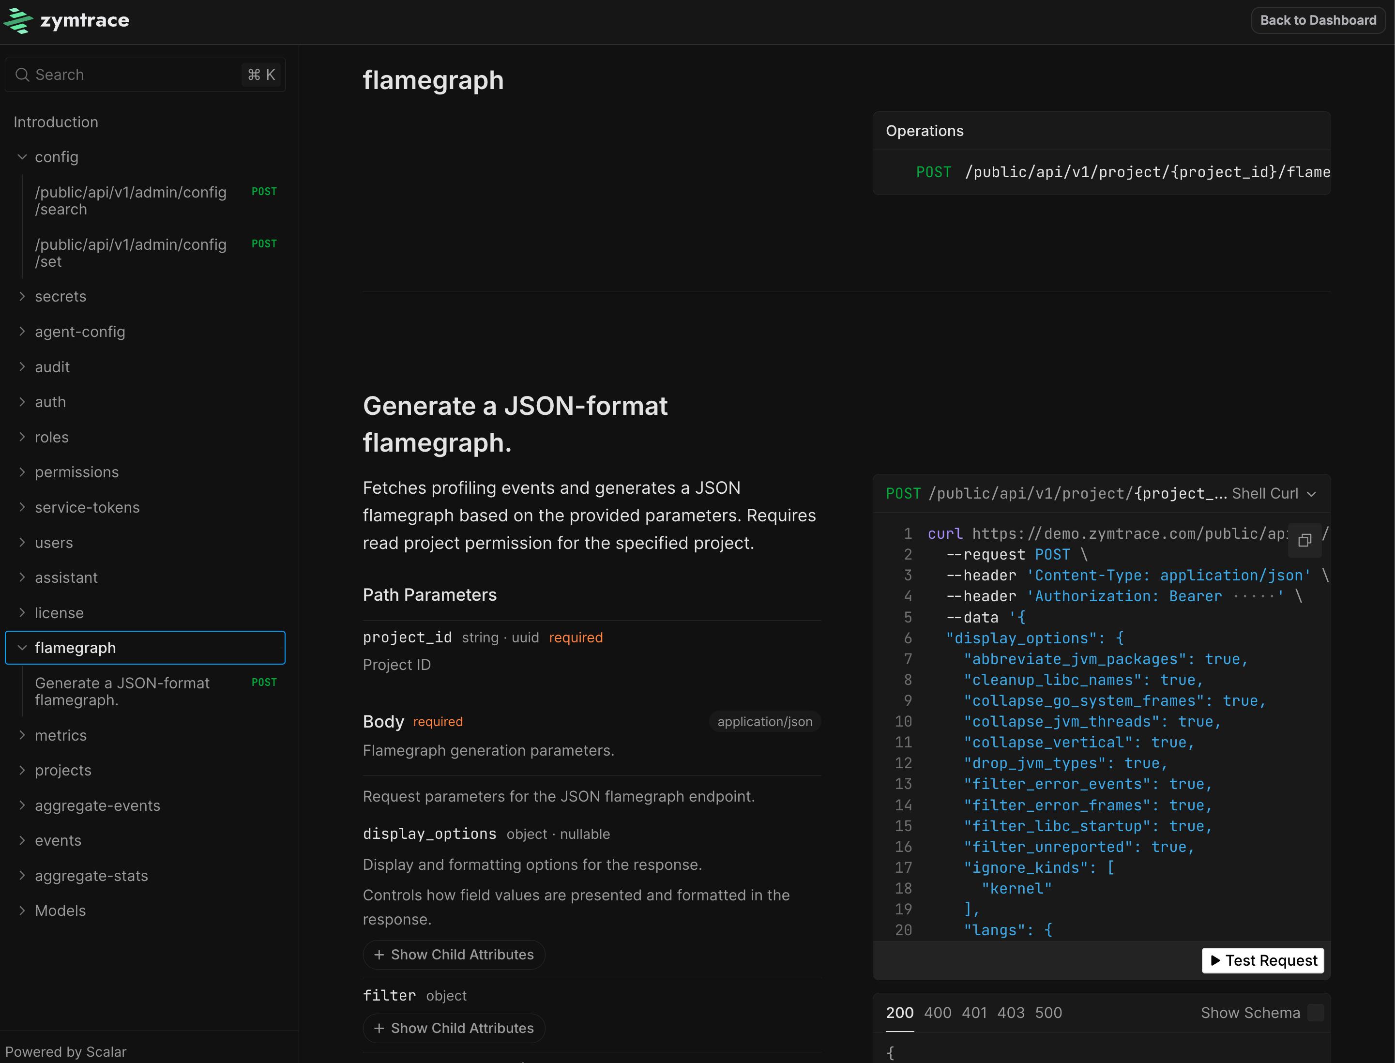Expand the users section
This screenshot has height=1063, width=1395.
[22, 543]
